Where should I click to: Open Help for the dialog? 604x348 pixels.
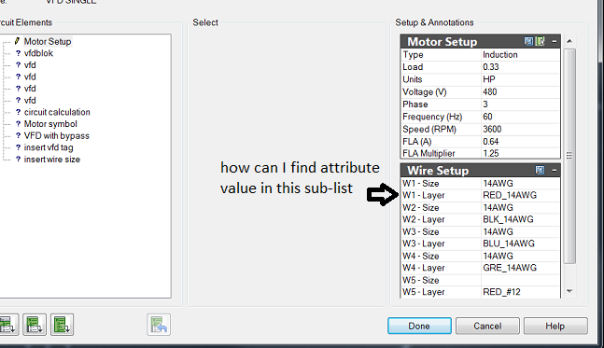point(555,326)
